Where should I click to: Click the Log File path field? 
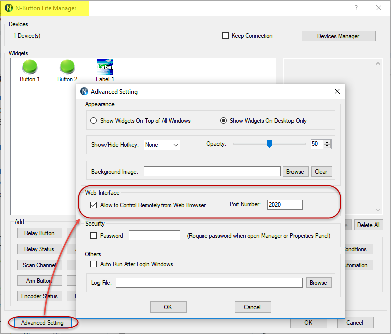[x=209, y=283]
